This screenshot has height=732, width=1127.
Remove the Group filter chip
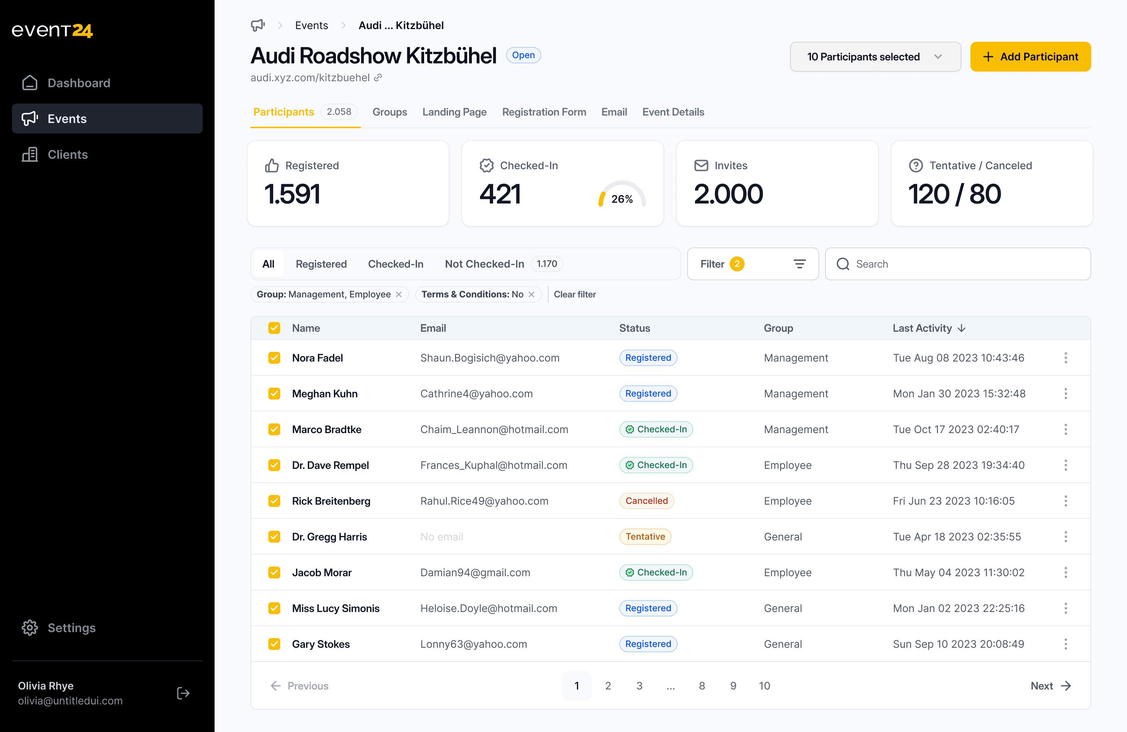coord(399,294)
